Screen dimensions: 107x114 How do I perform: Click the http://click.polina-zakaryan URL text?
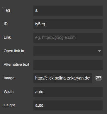[62, 78]
